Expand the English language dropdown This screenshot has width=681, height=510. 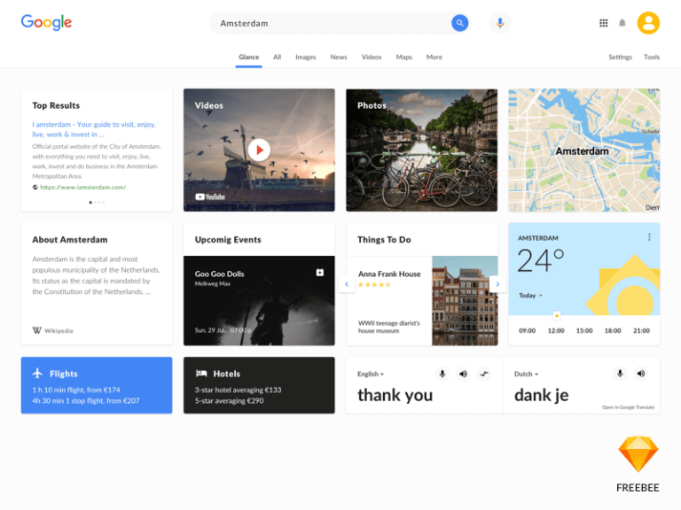click(x=371, y=374)
